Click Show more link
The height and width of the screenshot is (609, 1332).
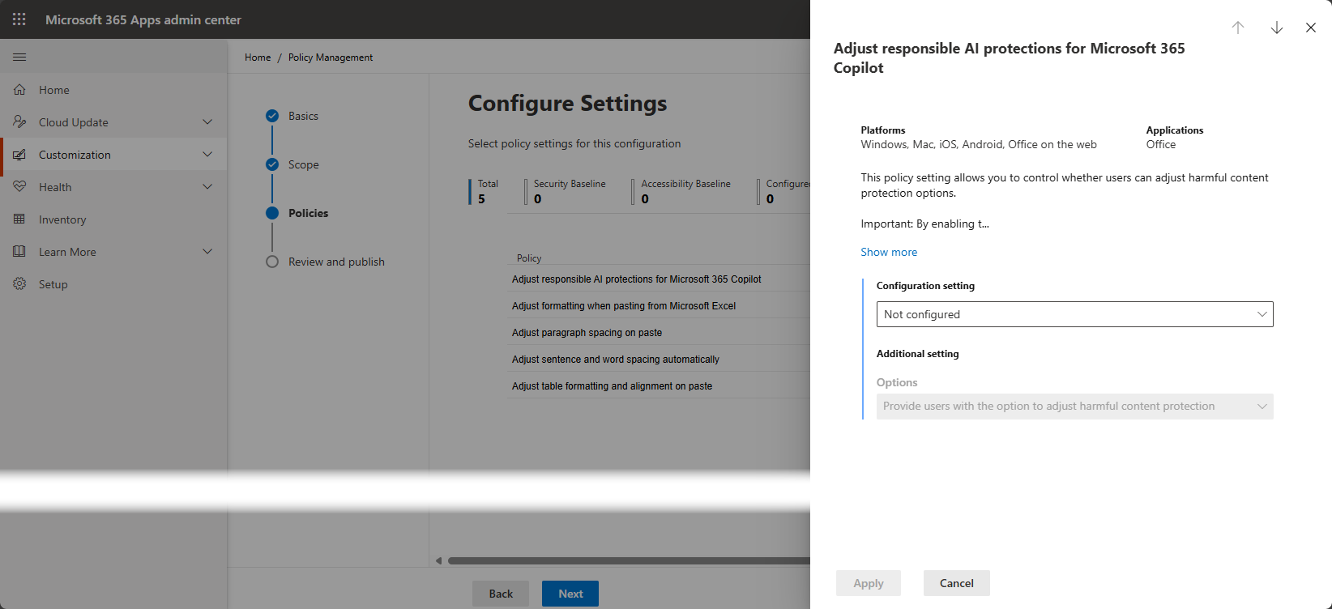[889, 252]
